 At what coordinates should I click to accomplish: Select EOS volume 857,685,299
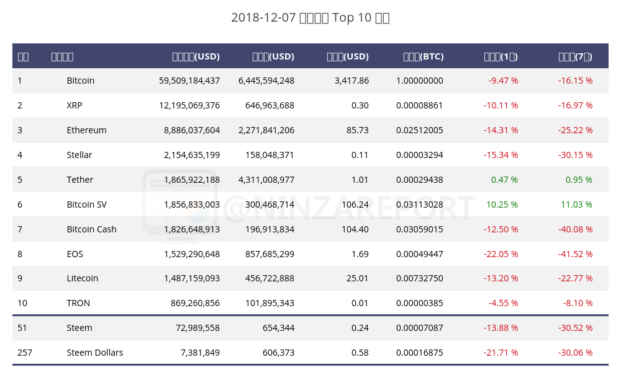click(x=270, y=254)
